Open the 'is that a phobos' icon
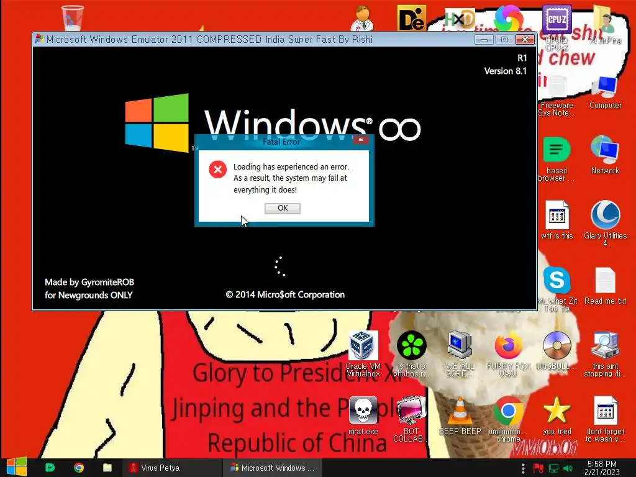 pos(411,354)
